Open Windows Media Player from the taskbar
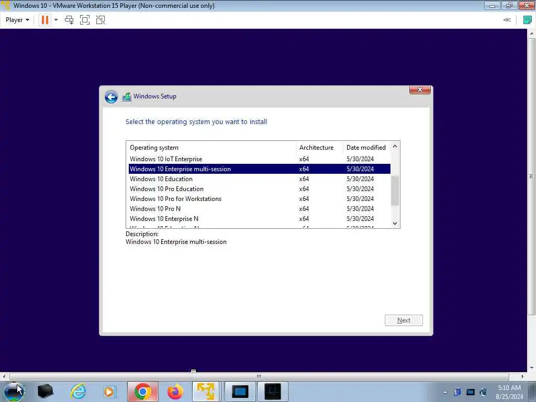Screen dimensions: 536x402 pyautogui.click(x=109, y=392)
